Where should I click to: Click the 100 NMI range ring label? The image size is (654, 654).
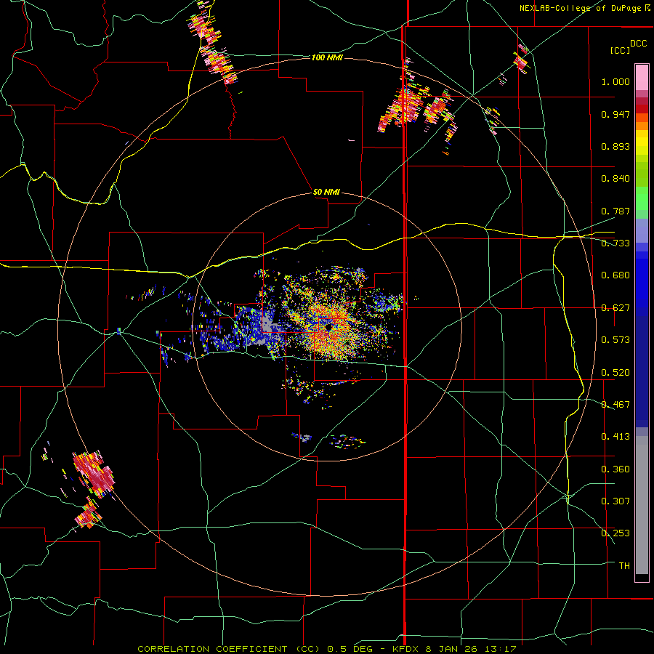327,57
